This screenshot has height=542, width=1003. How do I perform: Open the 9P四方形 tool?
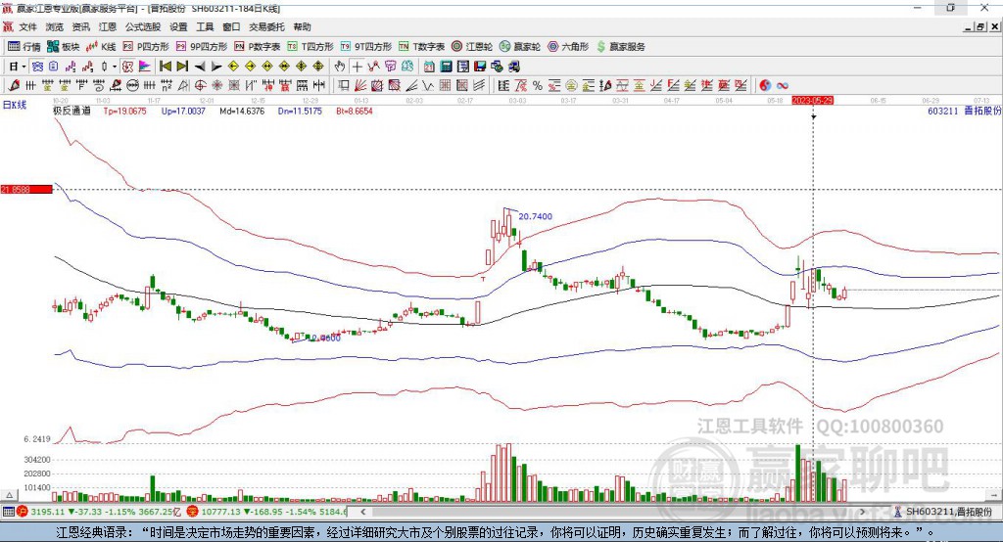pyautogui.click(x=202, y=47)
